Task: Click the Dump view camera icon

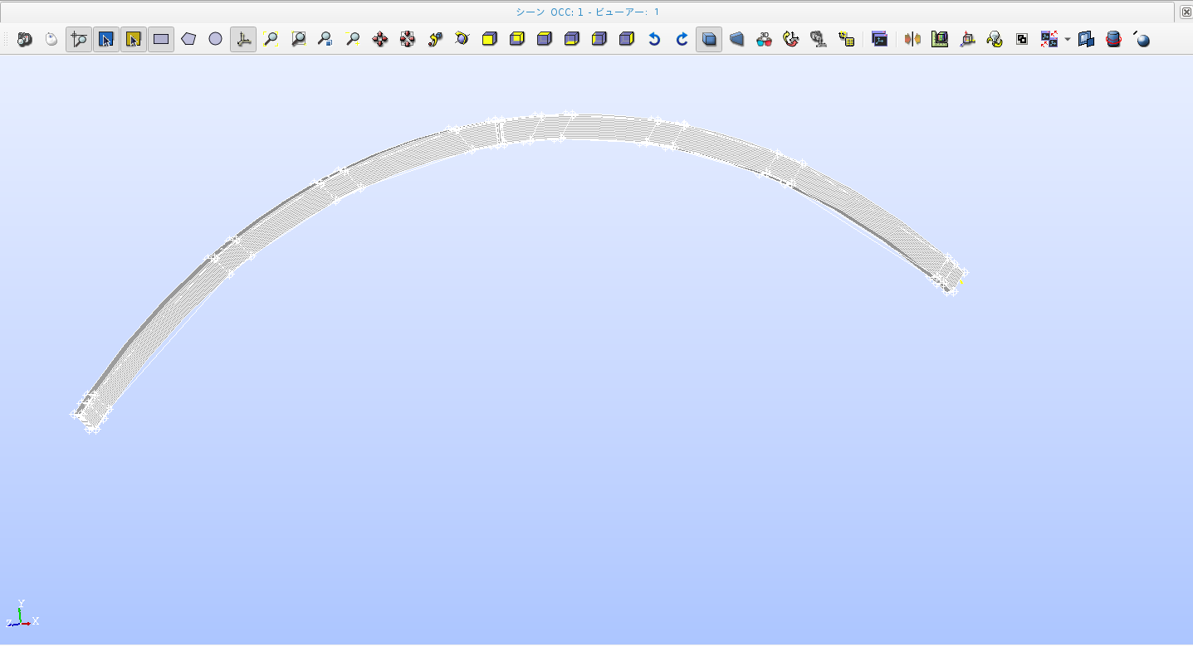Action: click(x=24, y=39)
